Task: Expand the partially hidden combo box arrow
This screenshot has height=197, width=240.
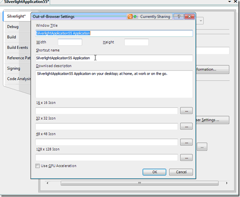Action: pos(201,21)
